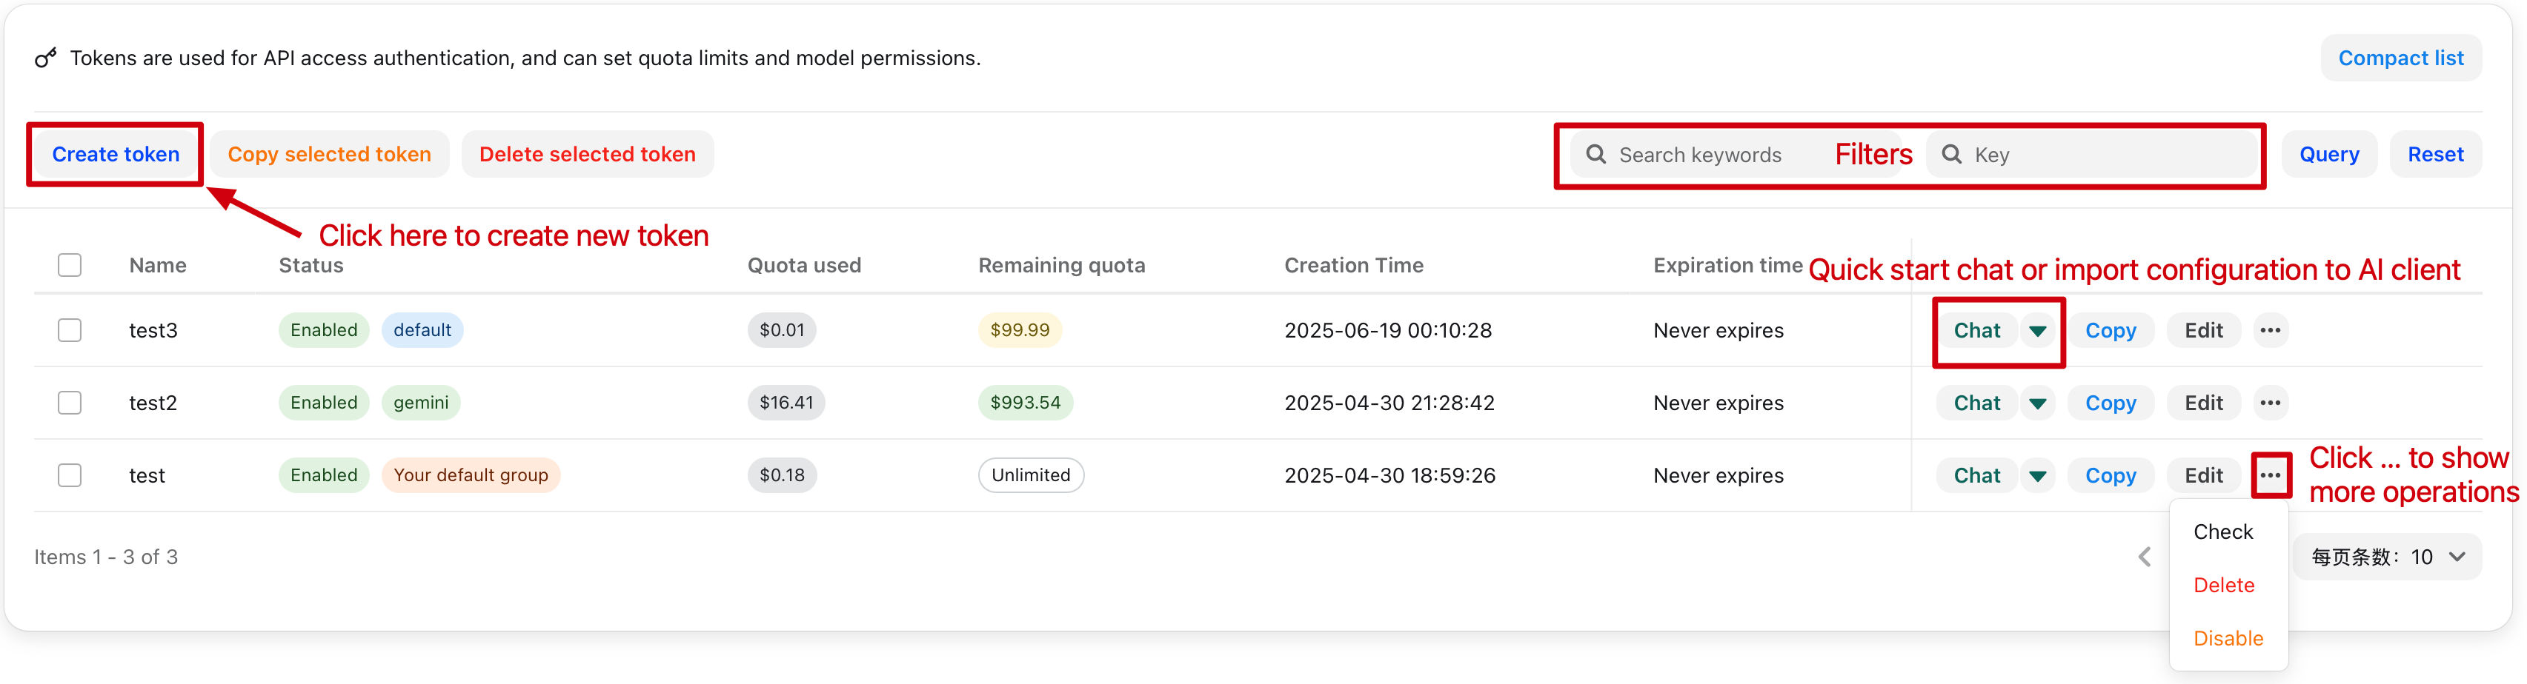Viewport: 2527px width, 684px height.
Task: Click the magnifier icon in the Key filter field
Action: (x=1952, y=154)
